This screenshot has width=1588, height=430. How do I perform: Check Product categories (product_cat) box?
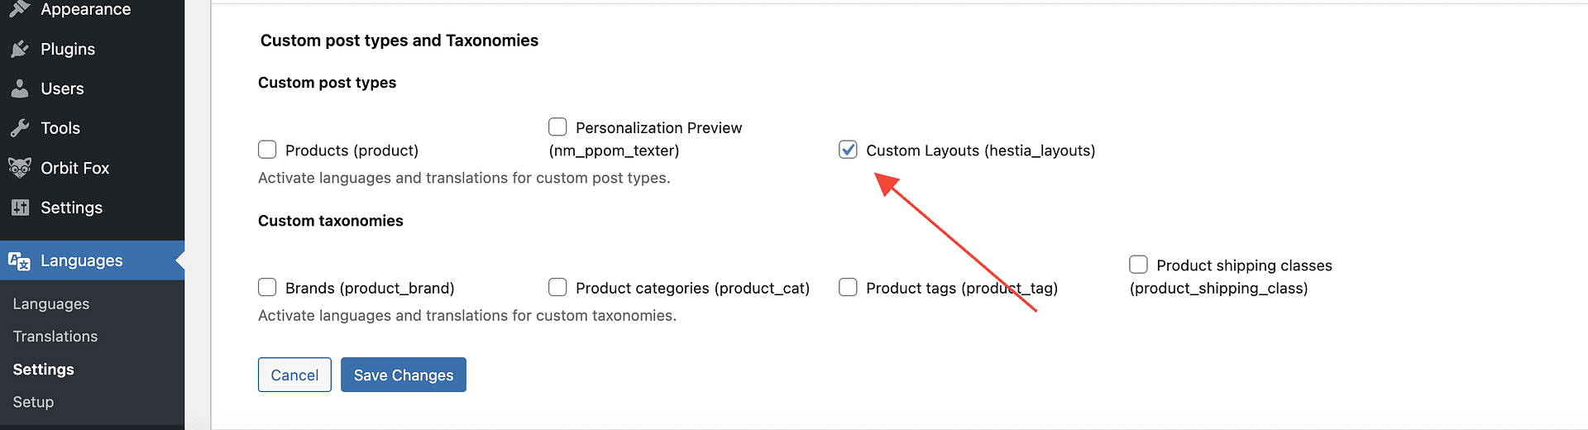click(557, 287)
